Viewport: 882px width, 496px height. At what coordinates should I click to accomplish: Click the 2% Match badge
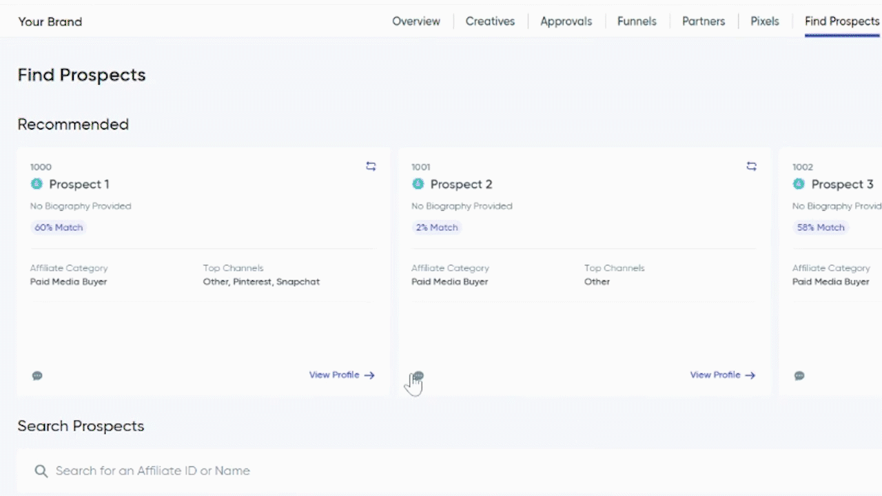(x=437, y=227)
